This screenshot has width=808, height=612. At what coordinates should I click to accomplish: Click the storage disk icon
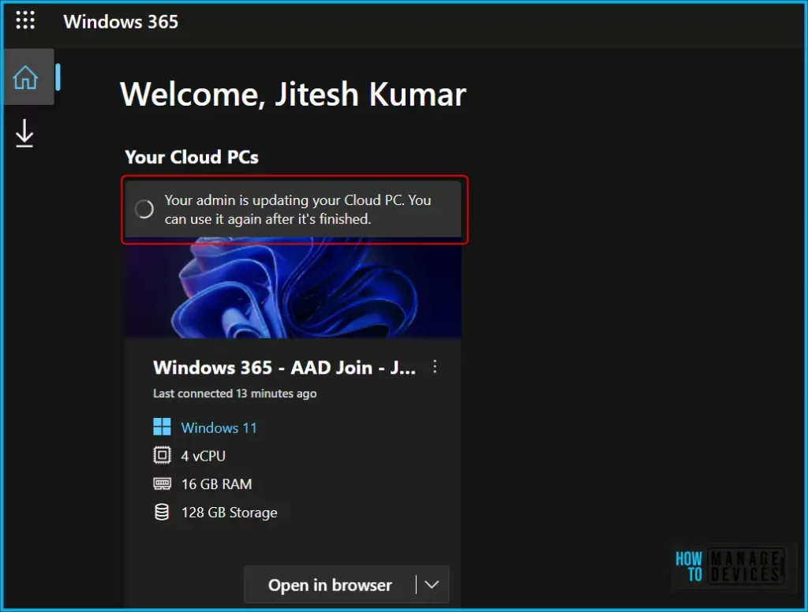point(162,512)
